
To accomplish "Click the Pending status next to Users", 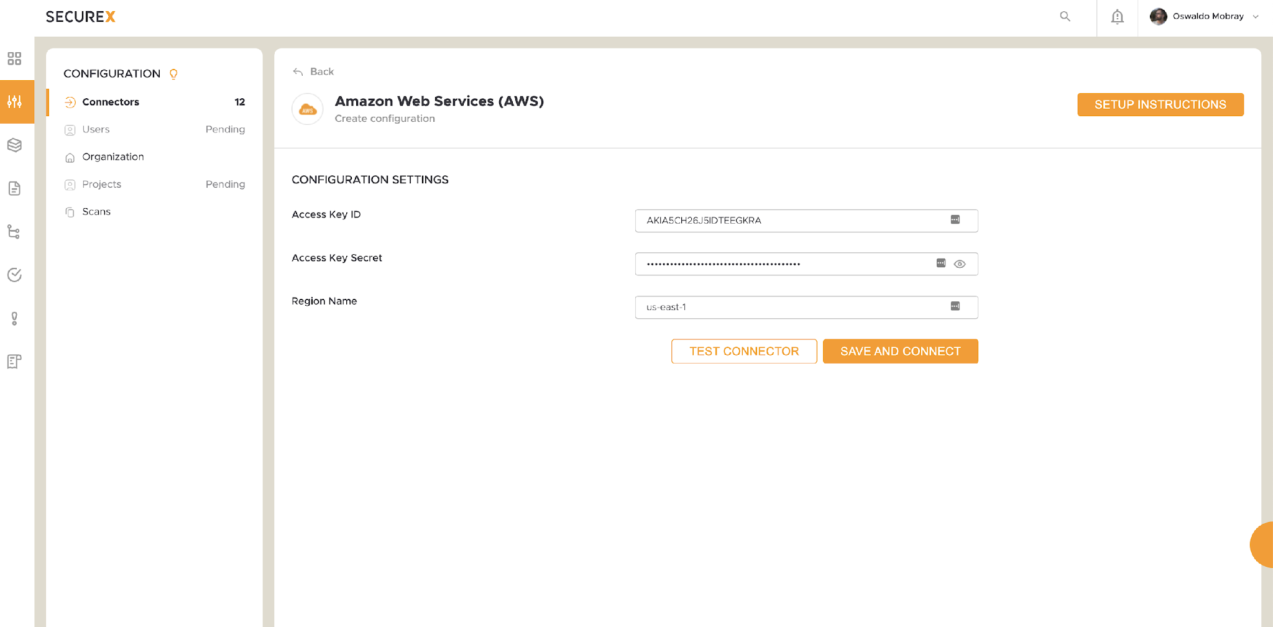I will 225,129.
